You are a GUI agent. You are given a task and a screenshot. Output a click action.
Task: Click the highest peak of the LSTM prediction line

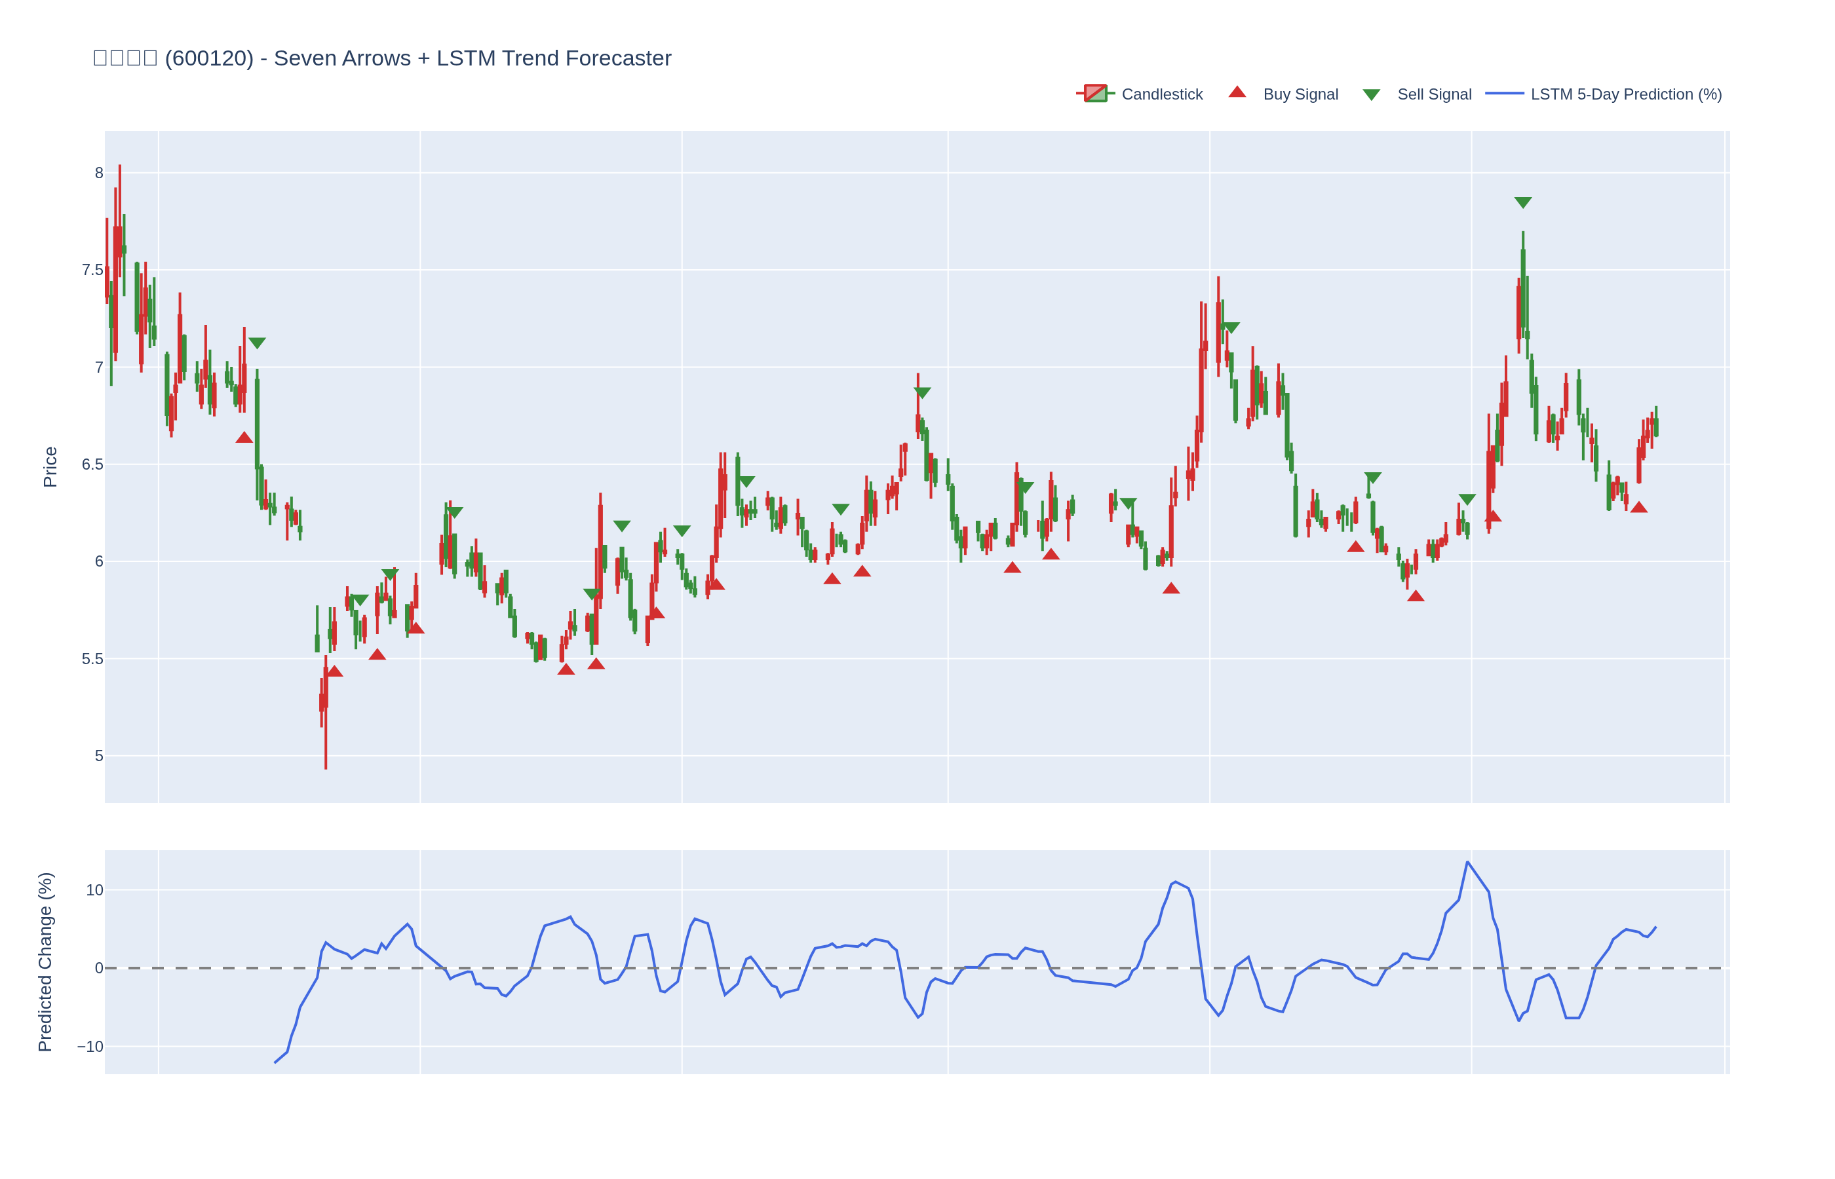tap(1467, 862)
